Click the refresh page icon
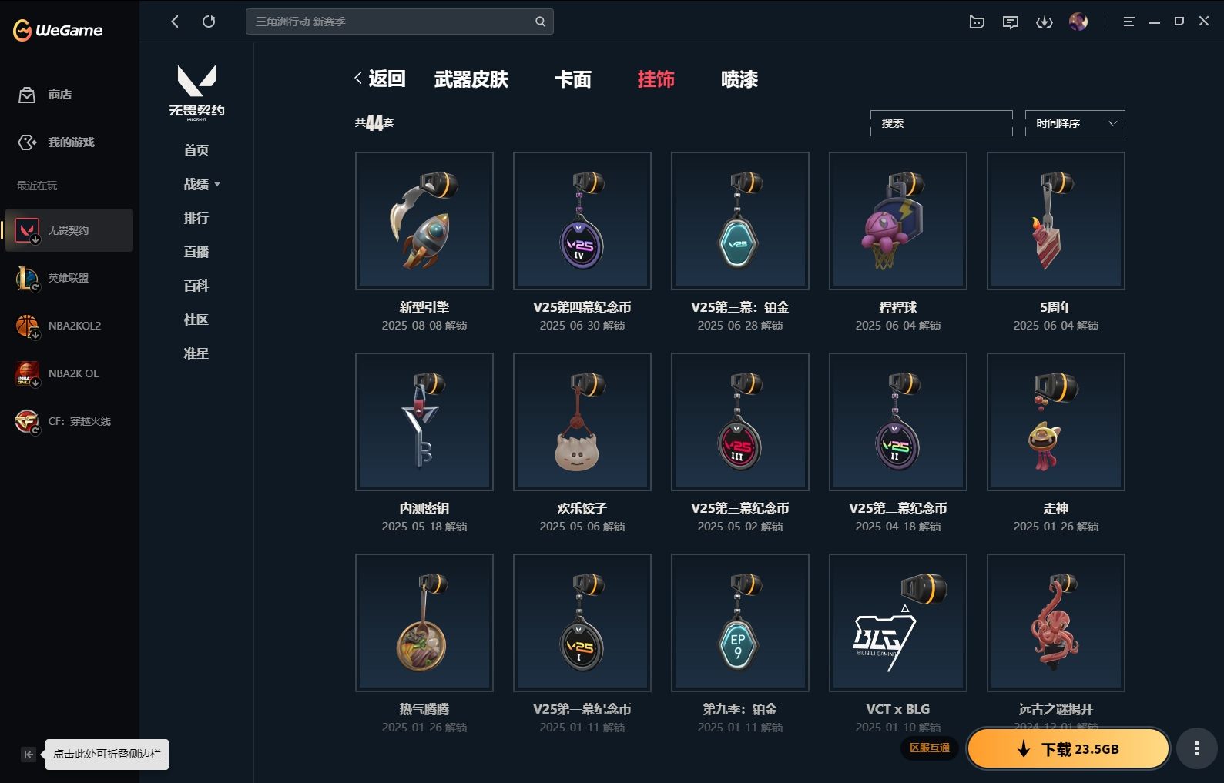Viewport: 1224px width, 783px height. [209, 22]
